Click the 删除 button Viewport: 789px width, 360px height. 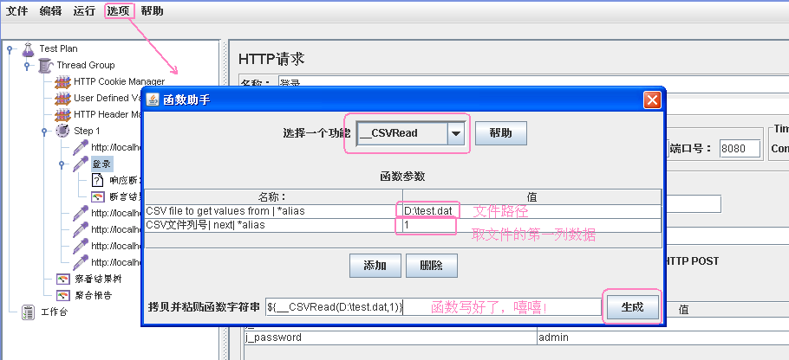[431, 266]
